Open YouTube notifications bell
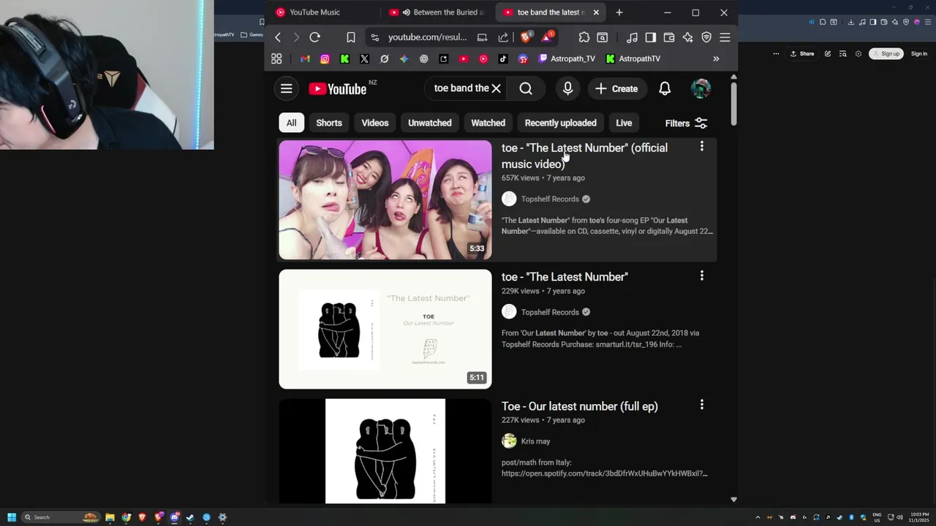This screenshot has height=526, width=936. pos(665,88)
